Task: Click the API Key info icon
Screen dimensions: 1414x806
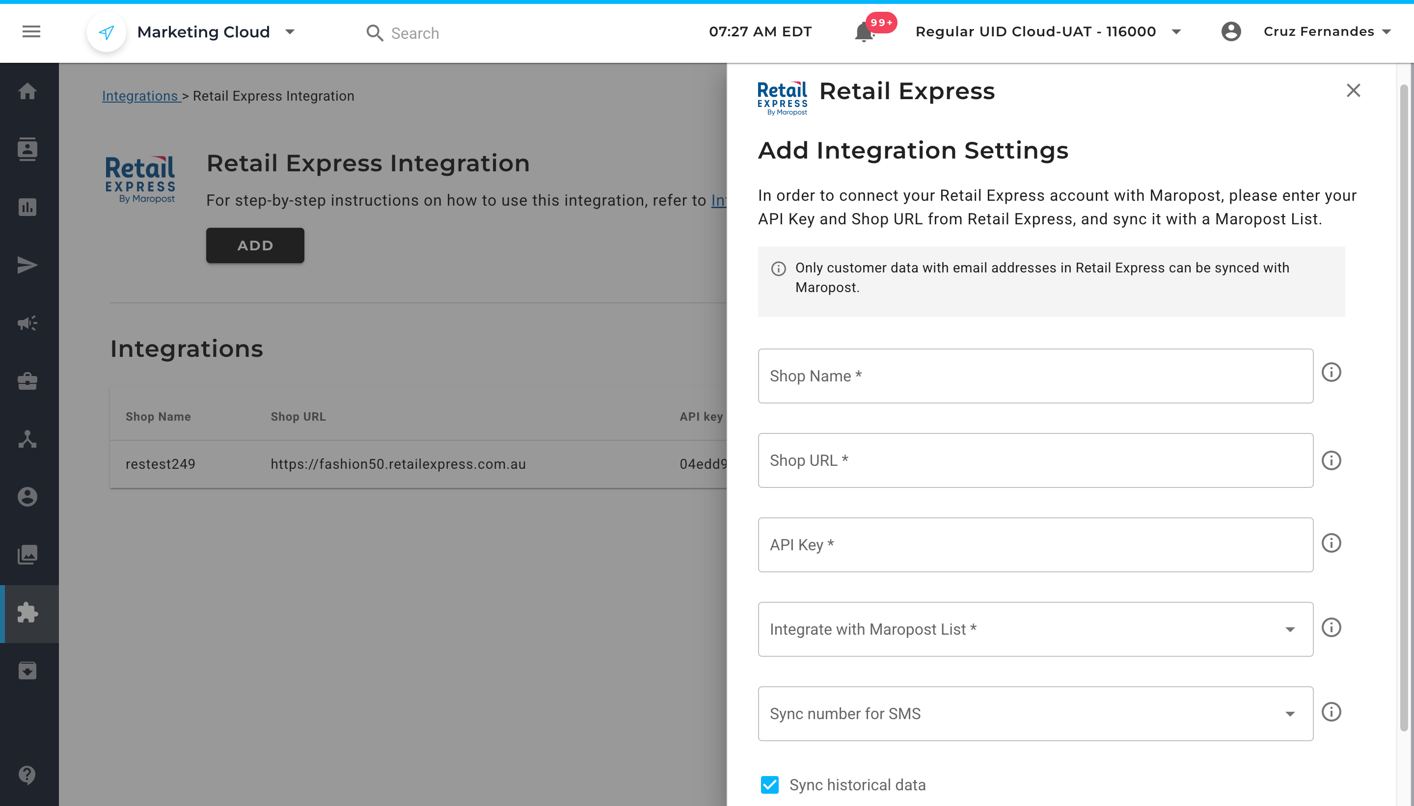Action: [x=1331, y=543]
